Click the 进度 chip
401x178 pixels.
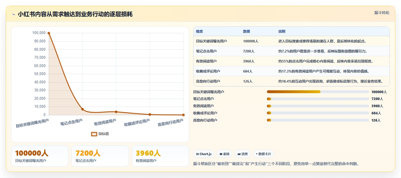tap(242, 154)
